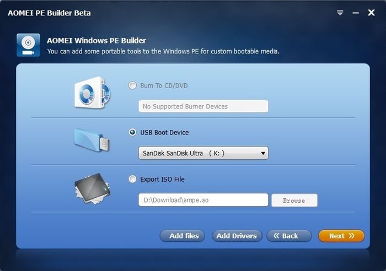
Task: Expand the SanDisk Ultra drive dropdown arrow
Action: [262, 153]
